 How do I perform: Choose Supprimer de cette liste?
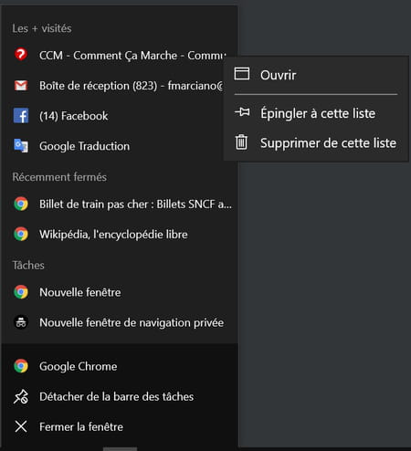pyautogui.click(x=316, y=142)
